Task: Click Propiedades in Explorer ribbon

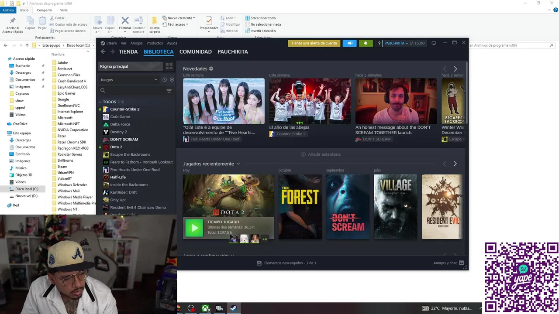Action: coord(209,24)
